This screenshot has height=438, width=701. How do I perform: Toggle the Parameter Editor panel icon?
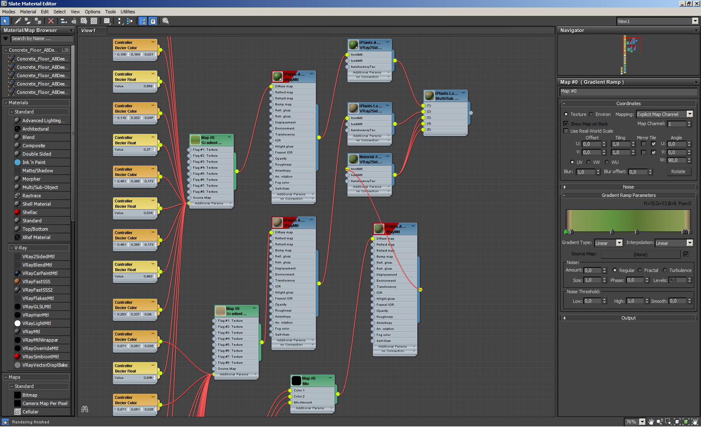tap(153, 21)
